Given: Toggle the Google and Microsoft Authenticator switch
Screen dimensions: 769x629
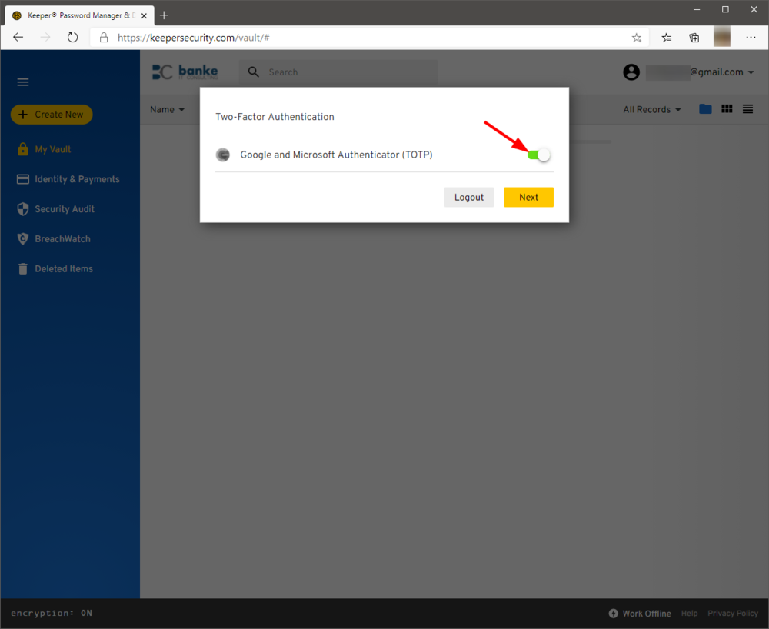Looking at the screenshot, I should point(538,155).
